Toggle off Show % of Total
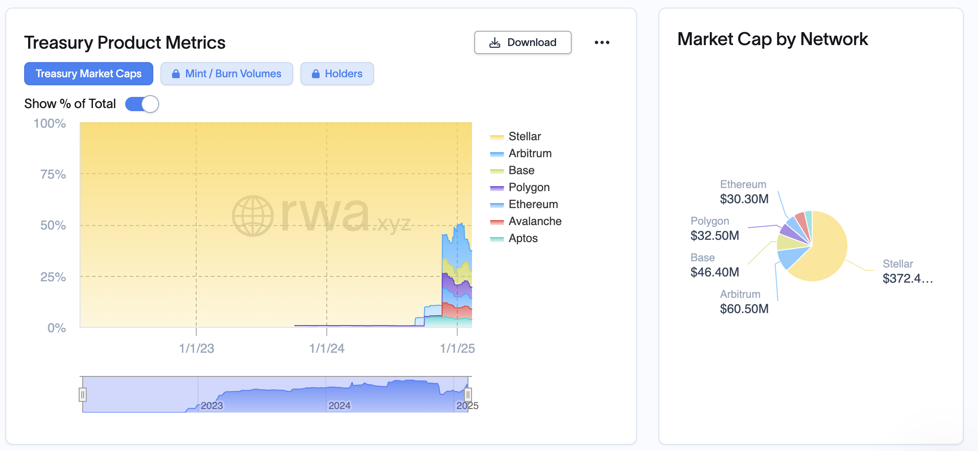 pos(142,104)
